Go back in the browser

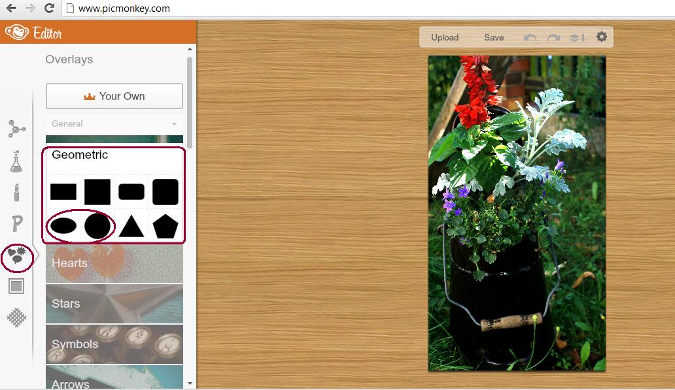click(x=11, y=8)
